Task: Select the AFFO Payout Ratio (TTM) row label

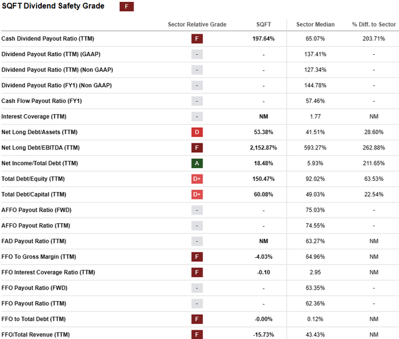Action: click(x=36, y=226)
